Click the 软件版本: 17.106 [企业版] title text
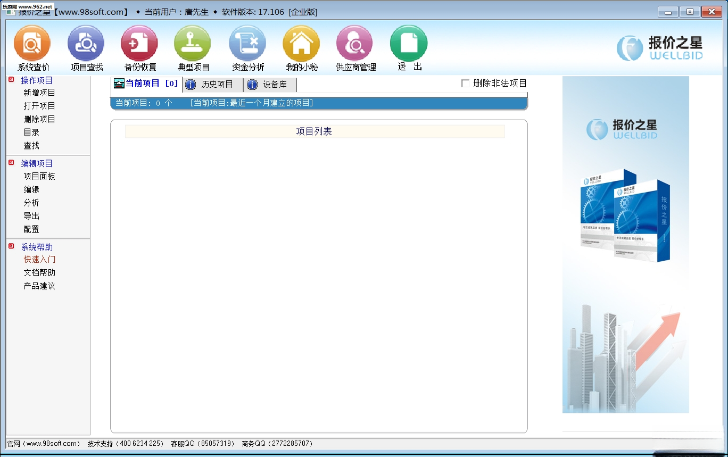Screen dimensions: 728x457 coord(269,12)
